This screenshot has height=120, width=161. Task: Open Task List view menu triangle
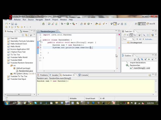point(156,35)
